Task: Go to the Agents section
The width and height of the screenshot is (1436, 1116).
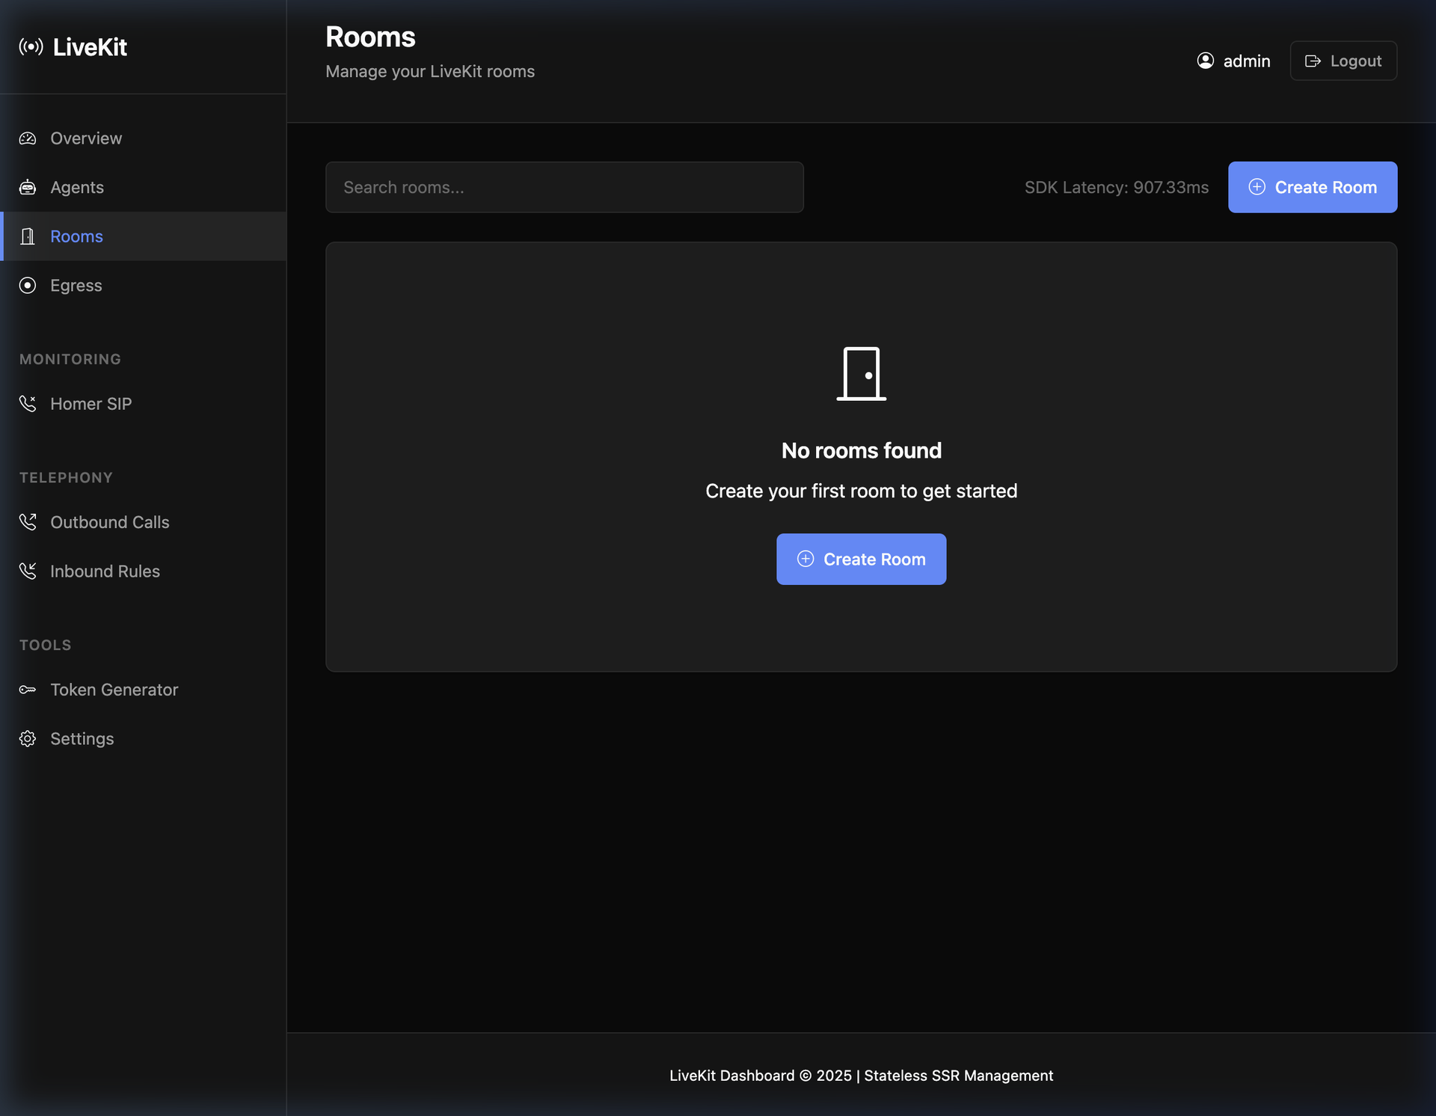Action: tap(144, 187)
